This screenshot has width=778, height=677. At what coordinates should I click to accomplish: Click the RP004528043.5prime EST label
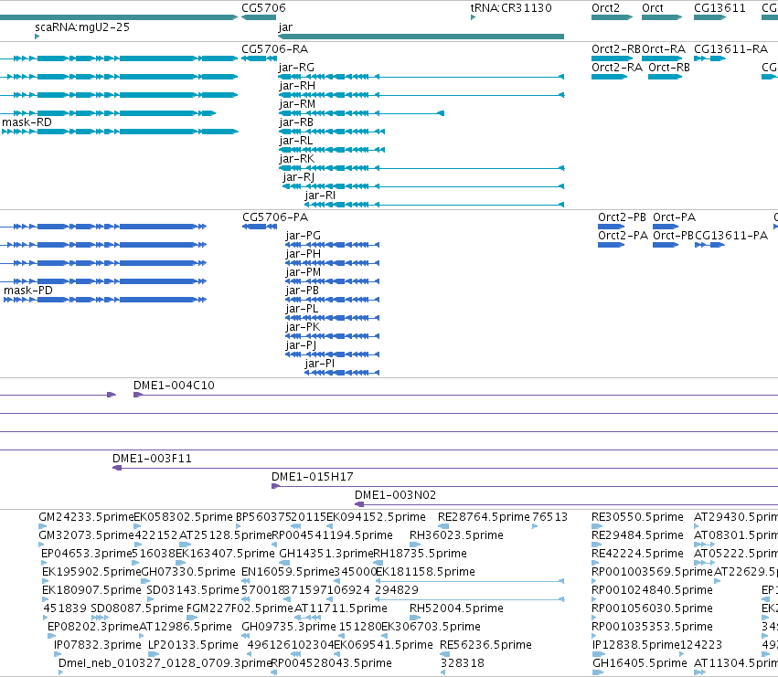332,663
